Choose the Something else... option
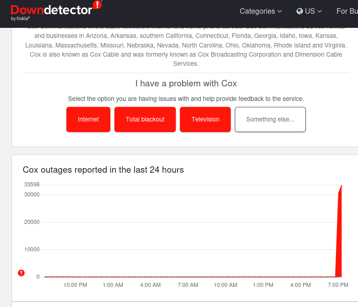The image size is (358, 307). click(270, 119)
